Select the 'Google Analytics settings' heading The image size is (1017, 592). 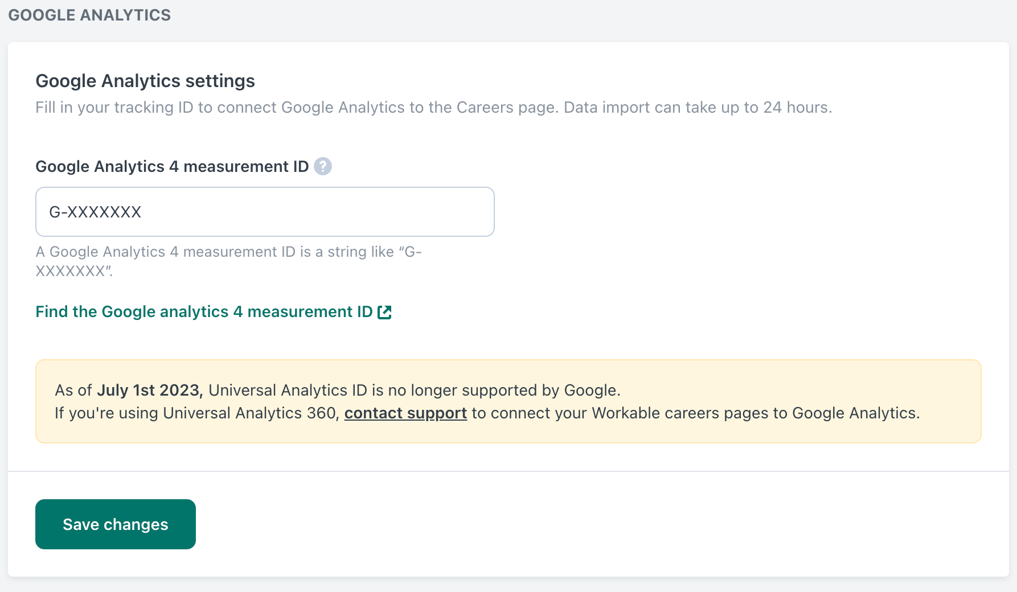[145, 81]
